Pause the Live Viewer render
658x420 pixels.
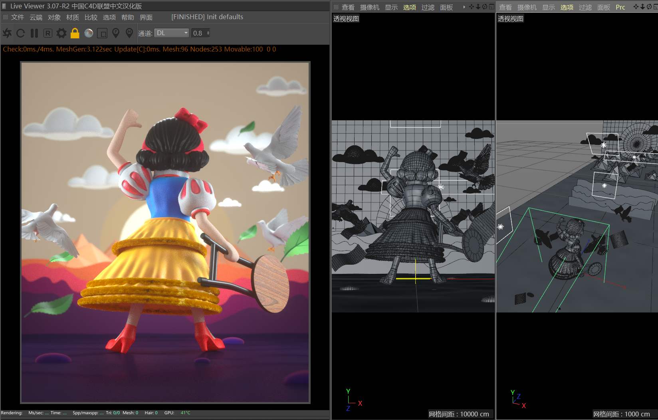34,33
